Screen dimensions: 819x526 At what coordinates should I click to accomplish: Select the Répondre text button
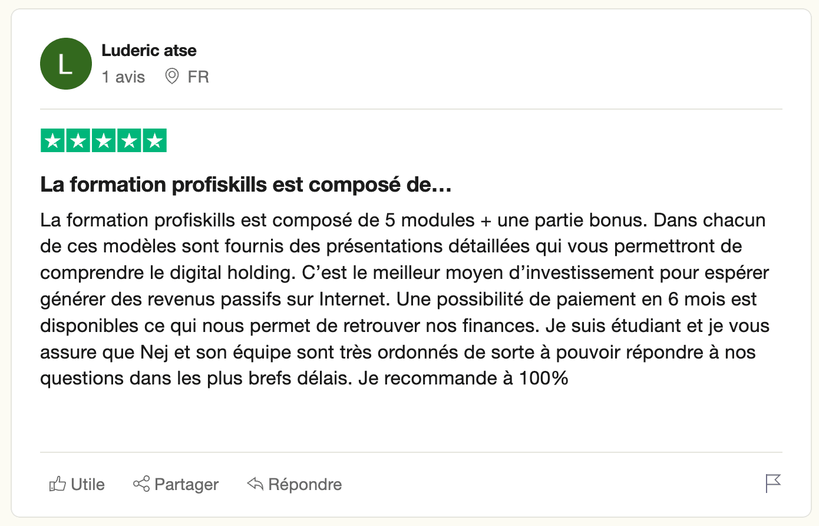coord(305,485)
